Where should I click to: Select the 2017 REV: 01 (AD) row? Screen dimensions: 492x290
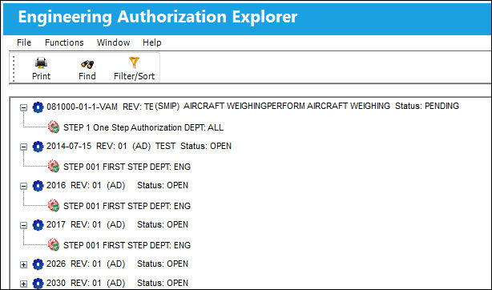click(117, 224)
